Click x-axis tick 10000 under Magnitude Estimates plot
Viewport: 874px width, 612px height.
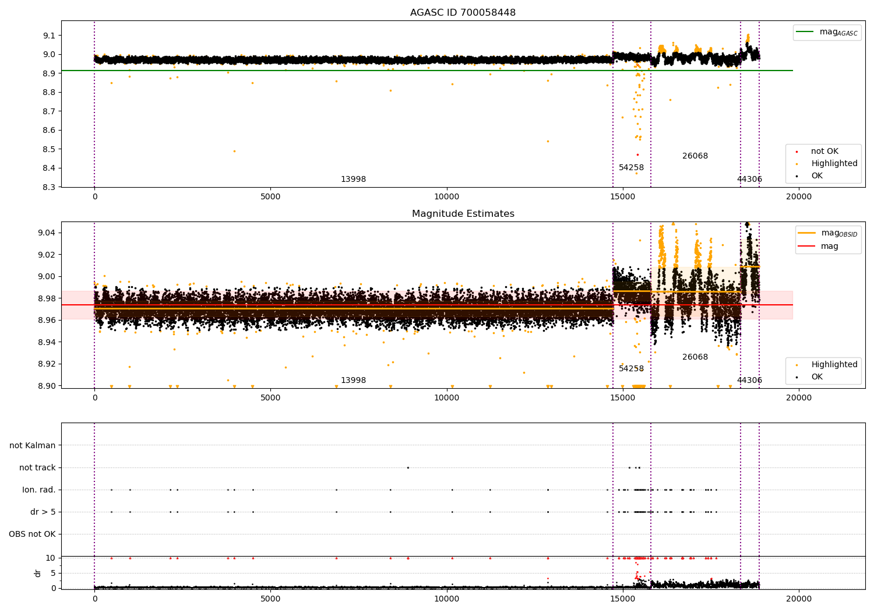click(446, 398)
